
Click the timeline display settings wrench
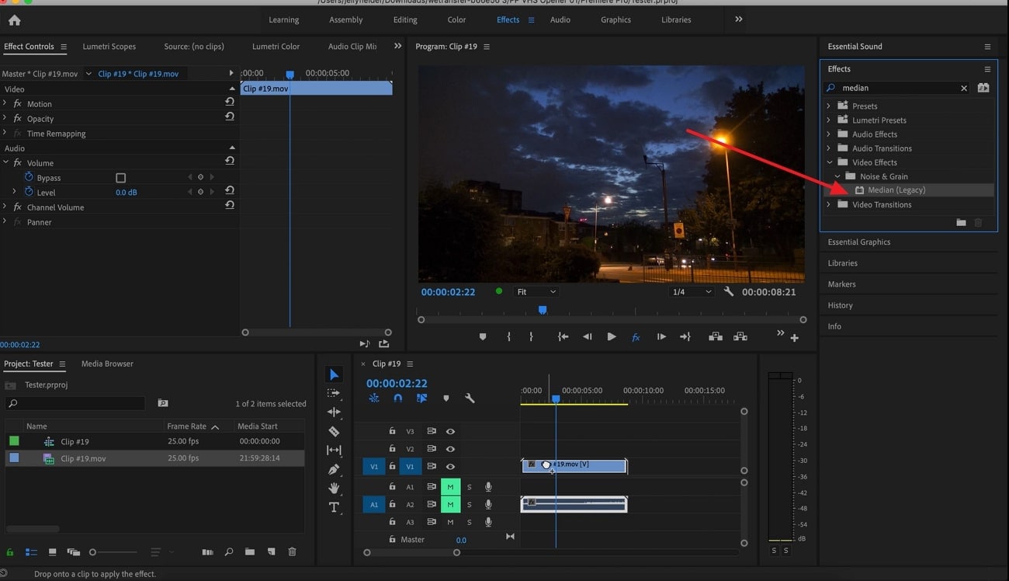[x=470, y=398]
